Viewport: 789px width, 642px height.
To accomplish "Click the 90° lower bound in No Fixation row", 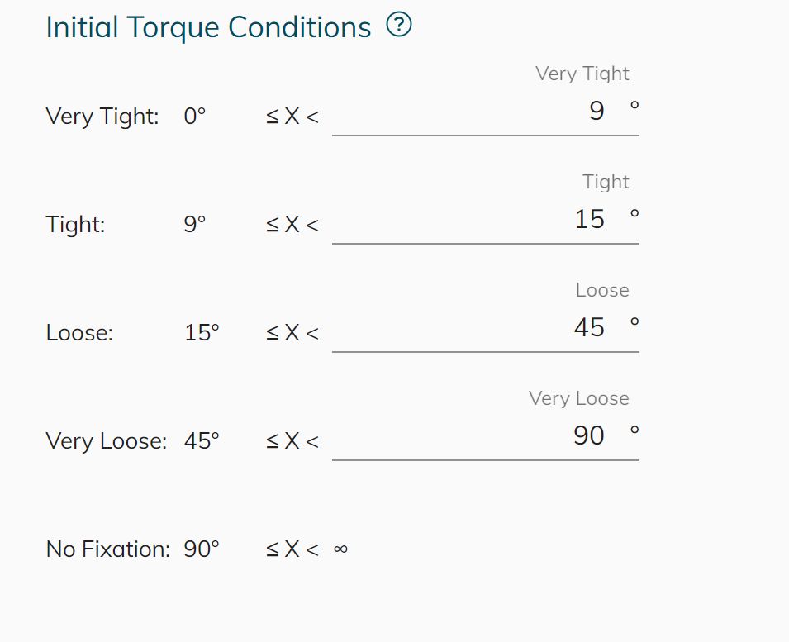I will point(202,549).
